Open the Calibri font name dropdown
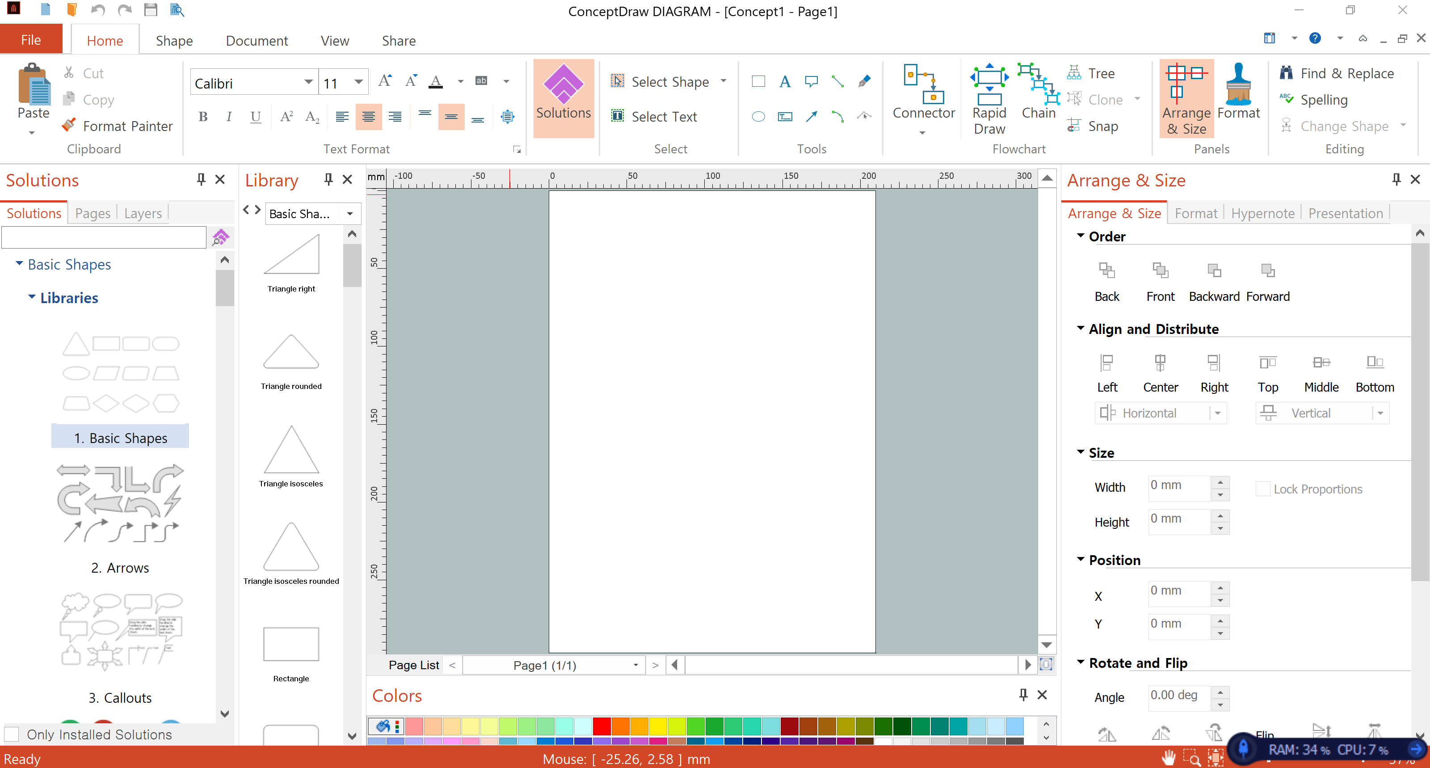This screenshot has height=768, width=1430. 308,83
